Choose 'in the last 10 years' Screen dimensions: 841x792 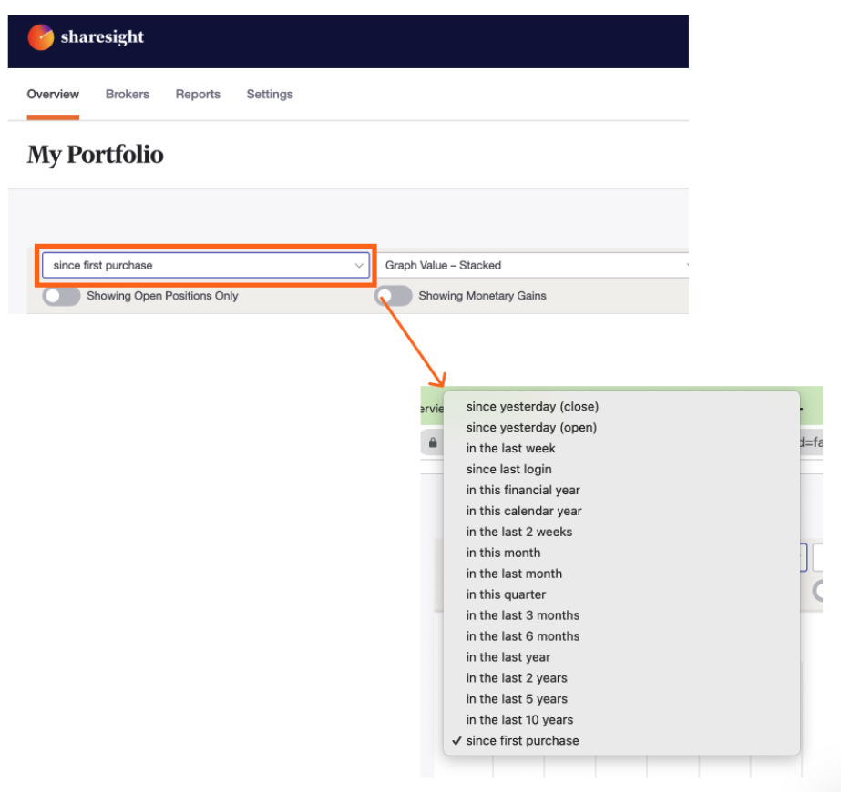coord(621,720)
